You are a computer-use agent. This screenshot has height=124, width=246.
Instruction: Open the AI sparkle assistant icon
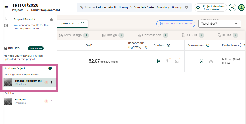(233, 7)
